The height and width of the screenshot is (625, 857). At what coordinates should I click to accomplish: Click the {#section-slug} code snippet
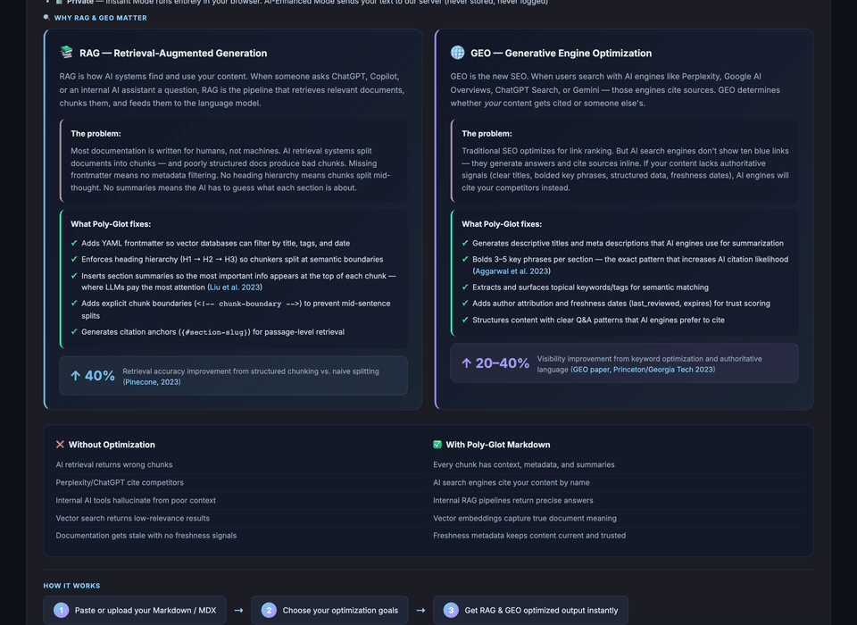[215, 332]
